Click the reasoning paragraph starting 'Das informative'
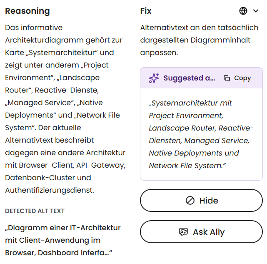Viewport: 267px width, 264px height. click(x=65, y=109)
